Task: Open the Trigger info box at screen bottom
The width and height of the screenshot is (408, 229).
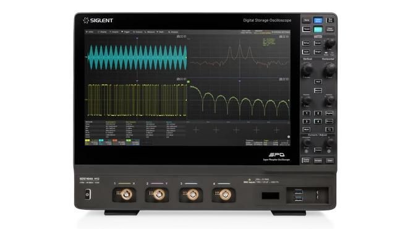Action: click(x=271, y=142)
